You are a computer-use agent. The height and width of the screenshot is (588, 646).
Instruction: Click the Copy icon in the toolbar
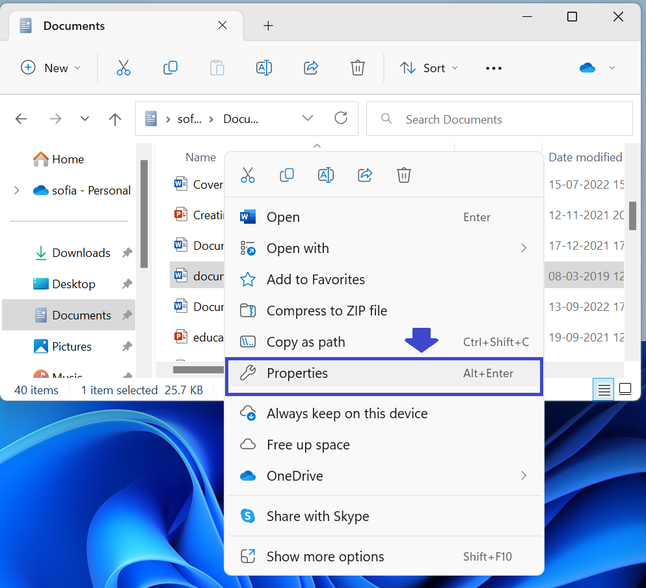coord(170,68)
